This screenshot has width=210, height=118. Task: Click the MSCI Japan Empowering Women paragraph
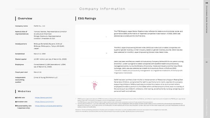(x=148, y=50)
